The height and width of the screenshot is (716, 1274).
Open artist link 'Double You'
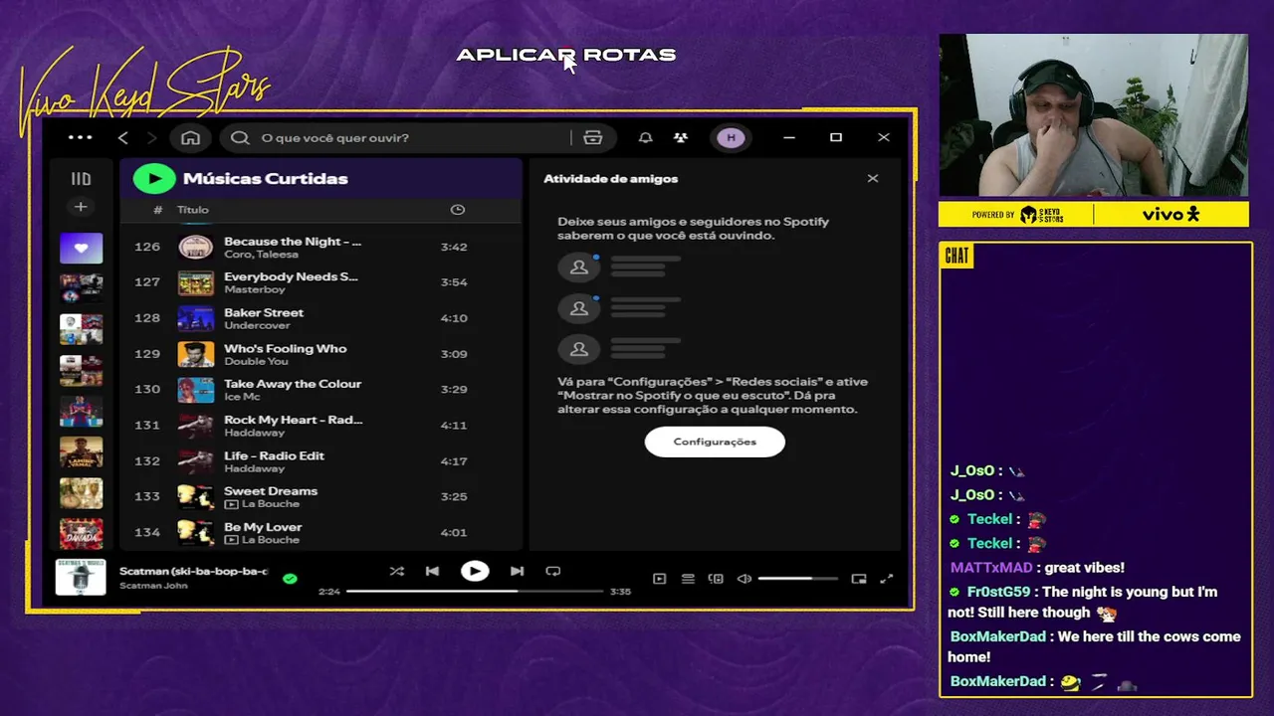coord(256,361)
